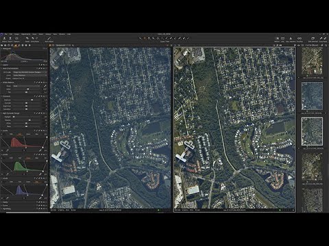Open the Layer menu
The image size is (329, 246).
34,34
